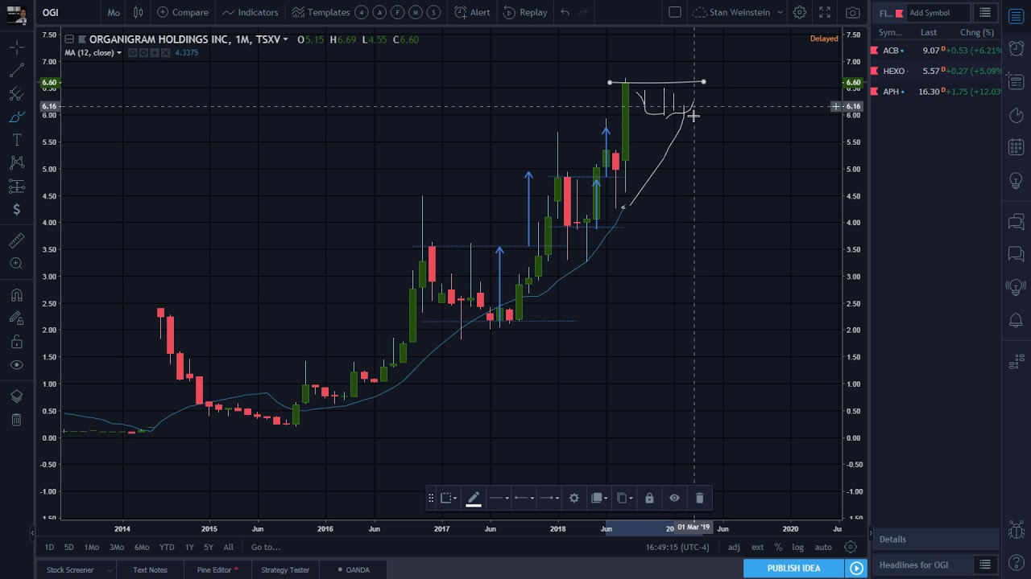Open the Stan Weinstein layout dropdown
Screen dimensions: 1031x579
pyautogui.click(x=738, y=12)
